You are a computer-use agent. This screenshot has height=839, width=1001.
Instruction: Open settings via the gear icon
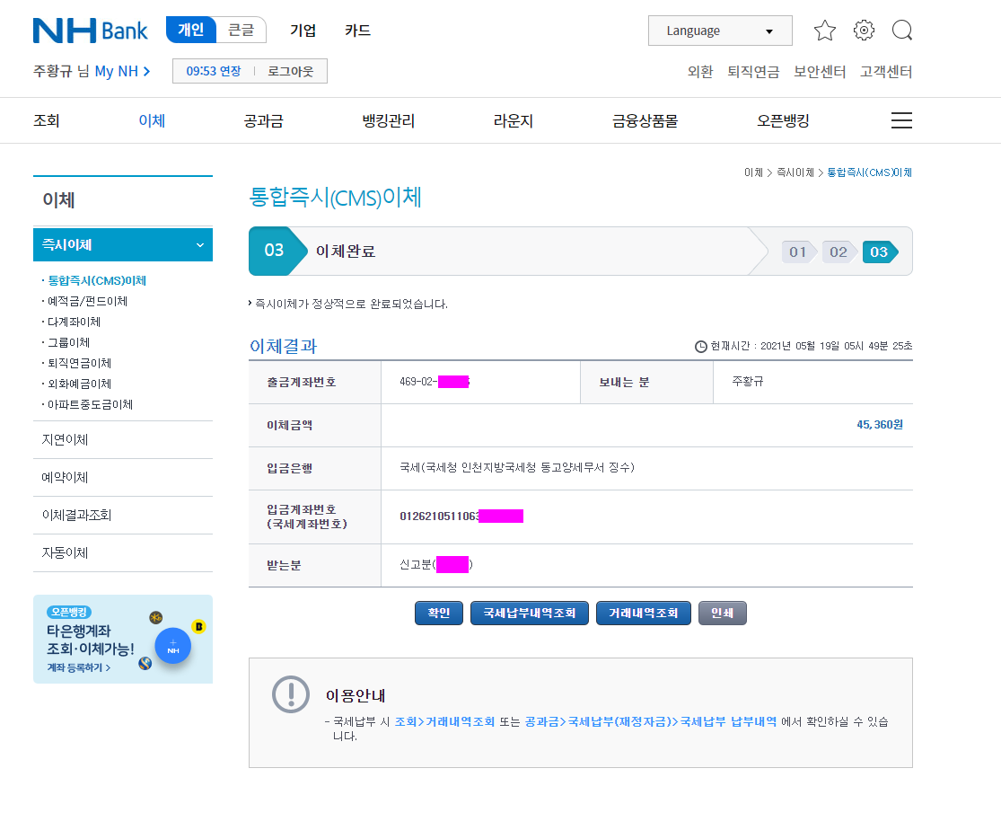tap(864, 31)
